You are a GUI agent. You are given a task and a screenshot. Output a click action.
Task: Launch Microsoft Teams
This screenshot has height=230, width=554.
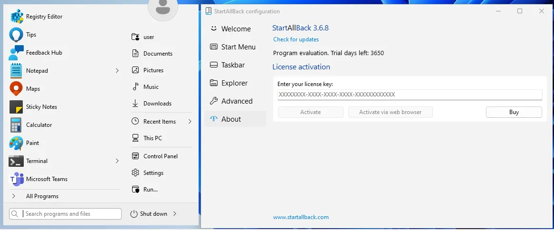(47, 179)
